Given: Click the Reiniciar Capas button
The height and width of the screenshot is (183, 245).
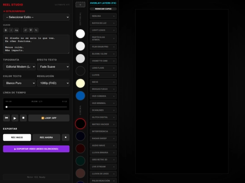Looking at the screenshot, I should tap(103, 9).
